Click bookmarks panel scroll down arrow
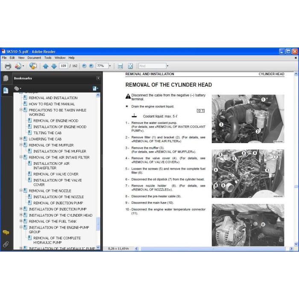 tap(98, 247)
